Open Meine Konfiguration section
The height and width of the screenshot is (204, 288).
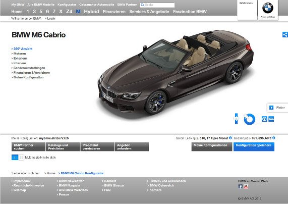27,77
